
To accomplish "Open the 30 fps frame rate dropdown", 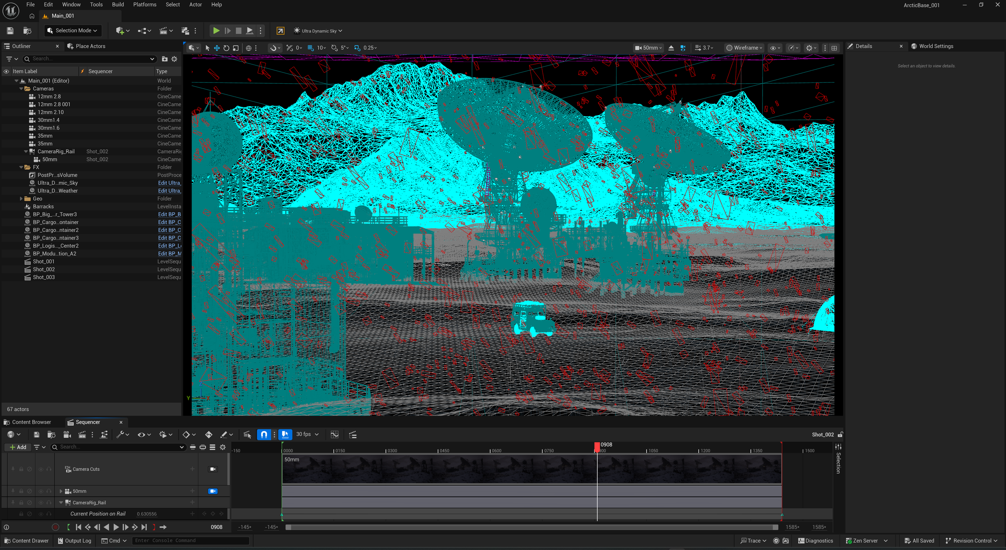I will click(307, 435).
